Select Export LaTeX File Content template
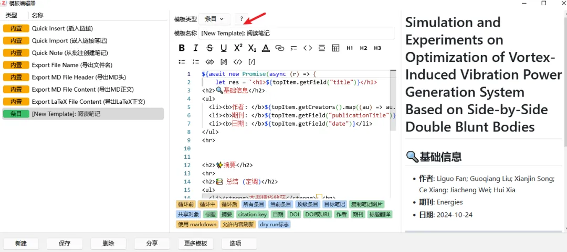 click(83, 102)
